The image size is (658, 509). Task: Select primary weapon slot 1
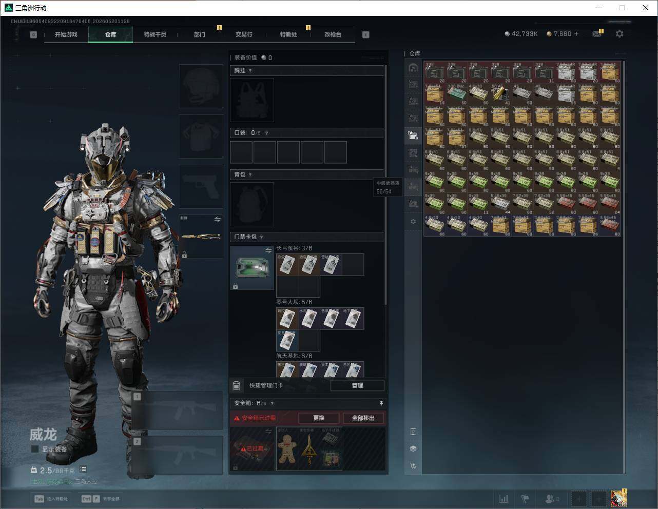(x=178, y=410)
